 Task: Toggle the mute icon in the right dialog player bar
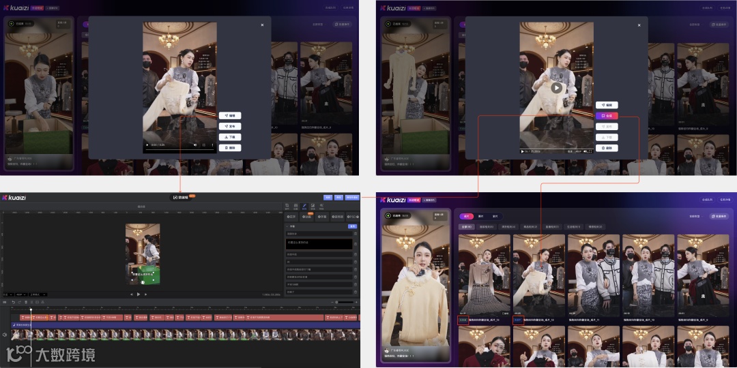(x=586, y=151)
